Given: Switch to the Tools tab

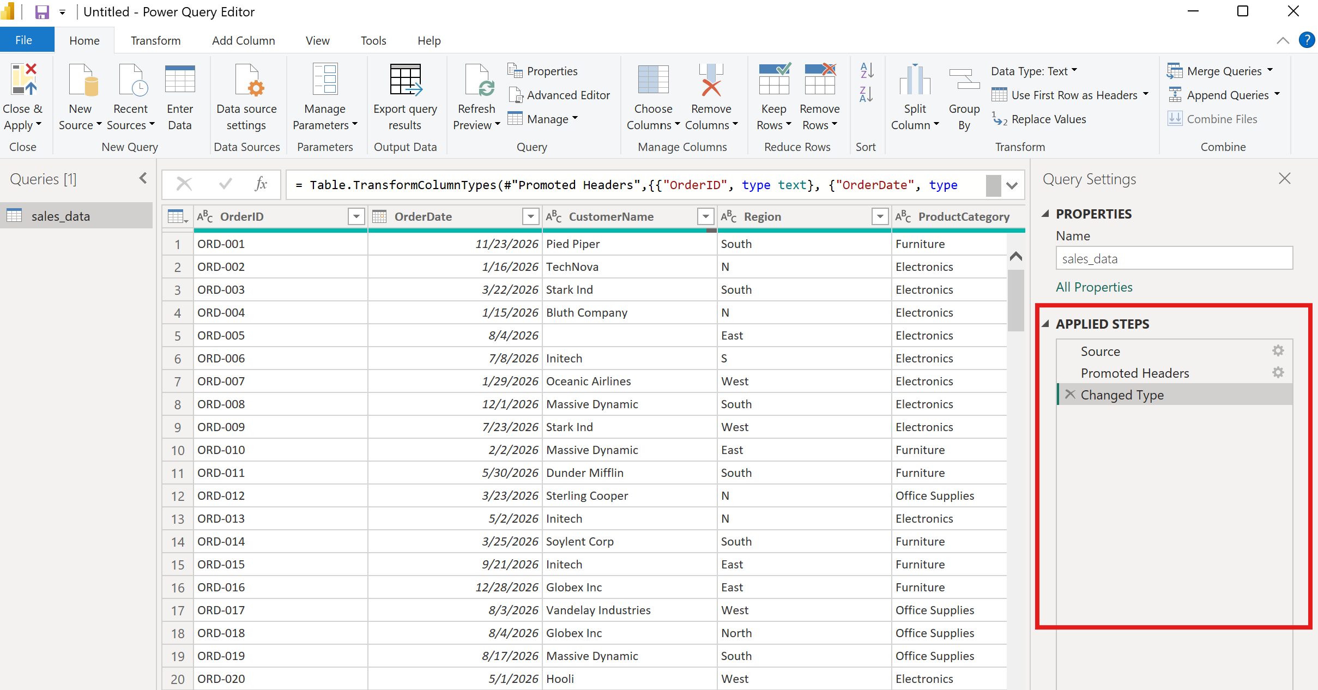Looking at the screenshot, I should pyautogui.click(x=373, y=40).
